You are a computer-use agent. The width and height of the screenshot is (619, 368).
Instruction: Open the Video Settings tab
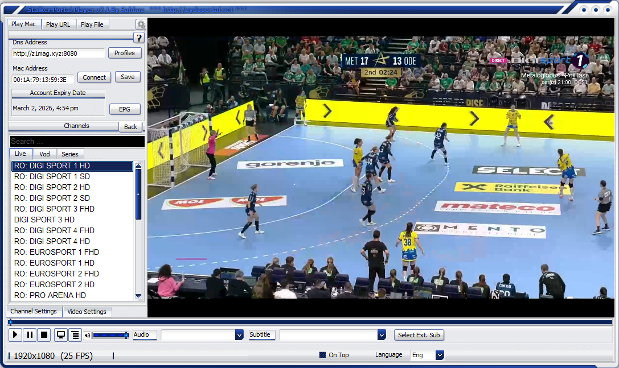click(x=87, y=312)
